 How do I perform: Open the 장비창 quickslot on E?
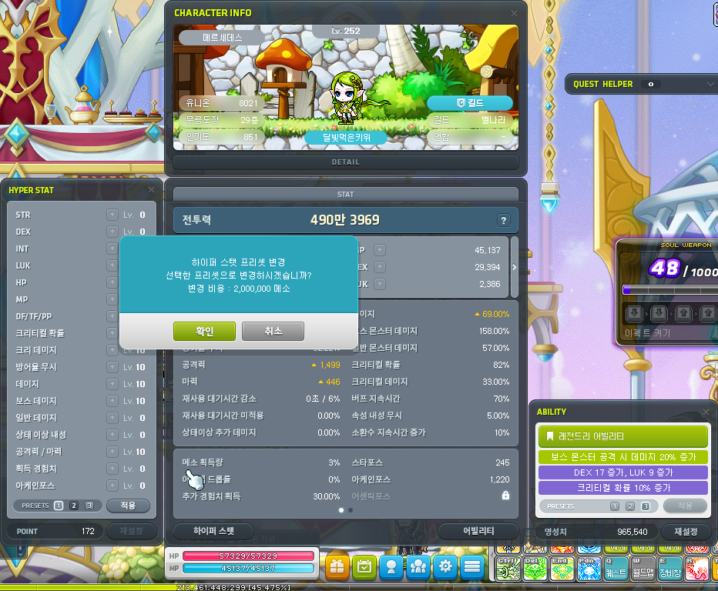[670, 568]
